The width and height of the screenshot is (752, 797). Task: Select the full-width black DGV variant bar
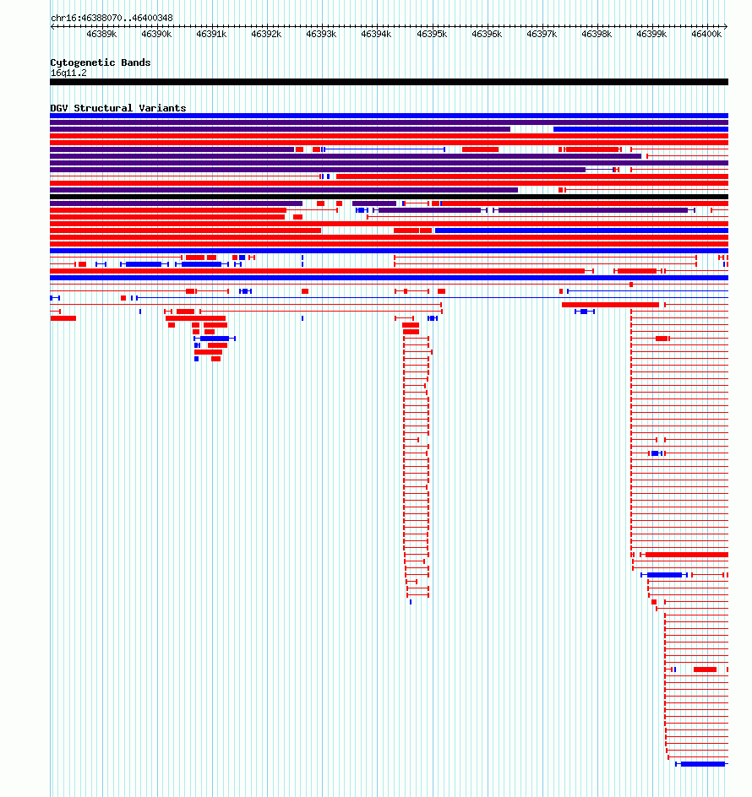point(390,197)
